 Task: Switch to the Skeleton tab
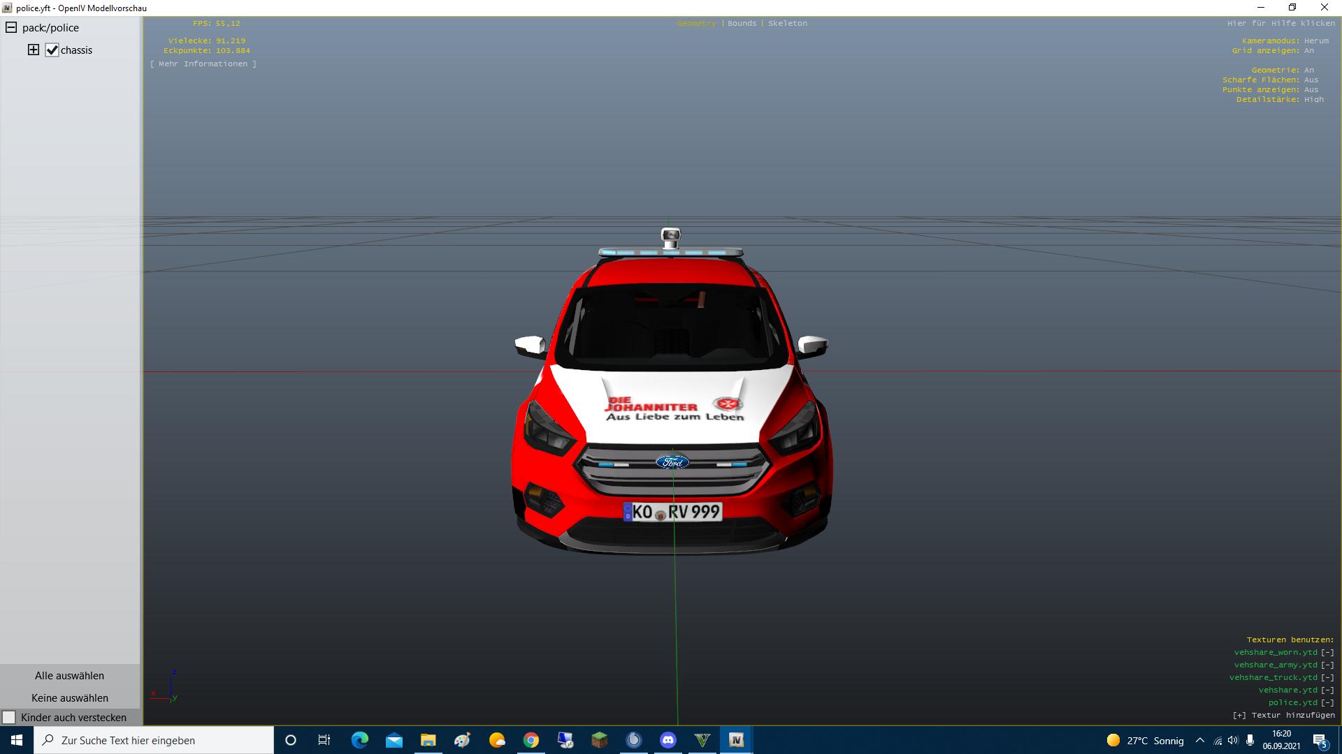tap(788, 23)
